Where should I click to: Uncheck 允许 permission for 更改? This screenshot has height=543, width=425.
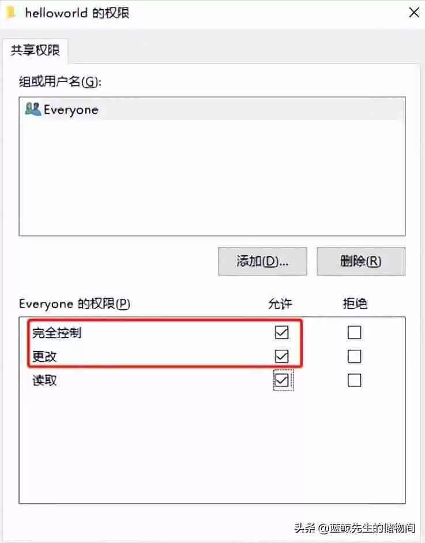pos(281,356)
